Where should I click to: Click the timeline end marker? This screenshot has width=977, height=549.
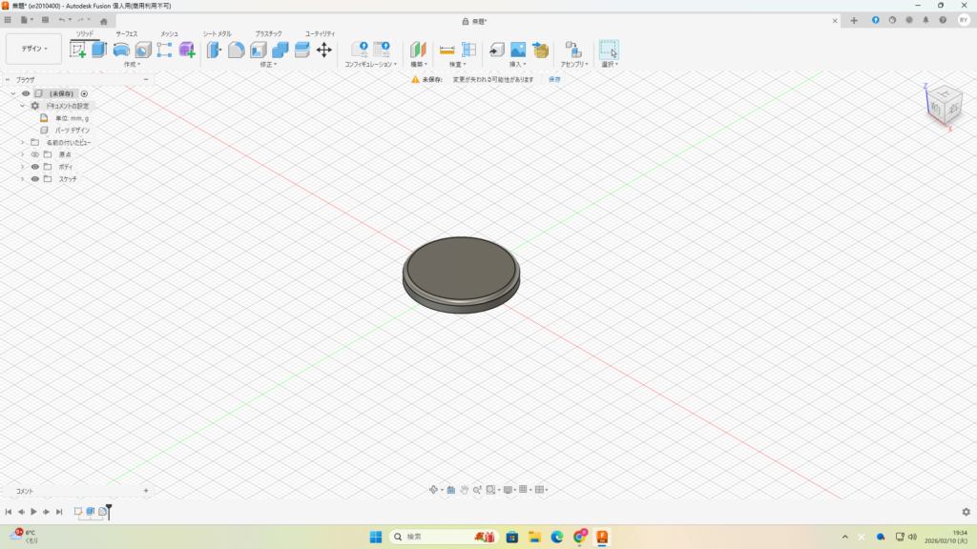click(x=109, y=512)
